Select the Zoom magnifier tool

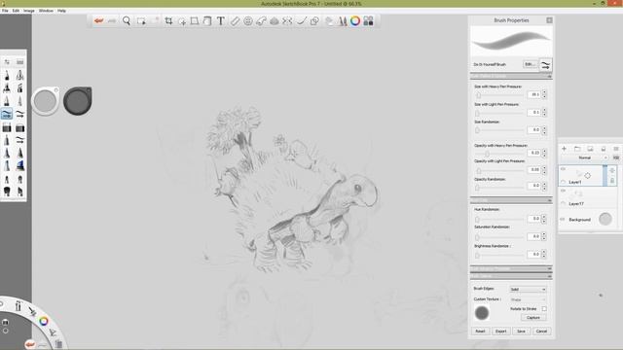click(127, 20)
